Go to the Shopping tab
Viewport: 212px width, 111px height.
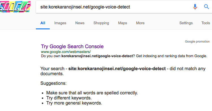101,23
